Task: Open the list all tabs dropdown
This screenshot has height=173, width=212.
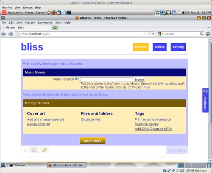Action: pyautogui.click(x=209, y=27)
